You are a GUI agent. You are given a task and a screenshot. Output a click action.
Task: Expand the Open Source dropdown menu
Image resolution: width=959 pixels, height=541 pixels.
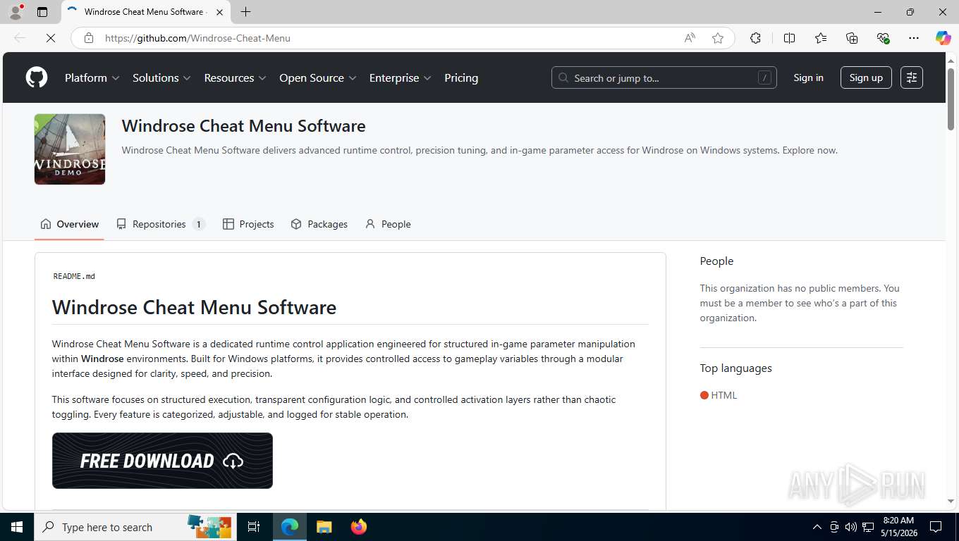point(318,77)
